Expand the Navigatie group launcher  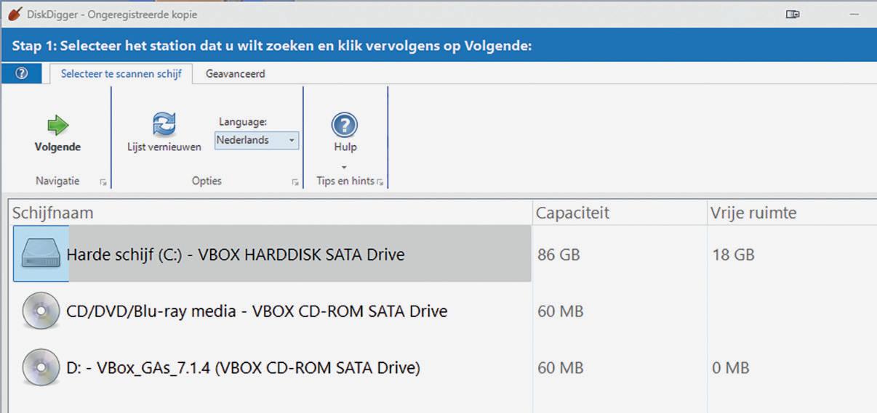point(103,183)
